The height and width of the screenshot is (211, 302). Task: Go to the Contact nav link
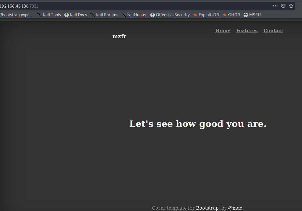pyautogui.click(x=273, y=31)
